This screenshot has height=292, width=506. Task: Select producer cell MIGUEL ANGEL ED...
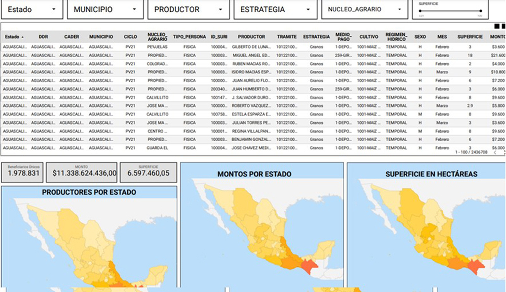(x=251, y=55)
